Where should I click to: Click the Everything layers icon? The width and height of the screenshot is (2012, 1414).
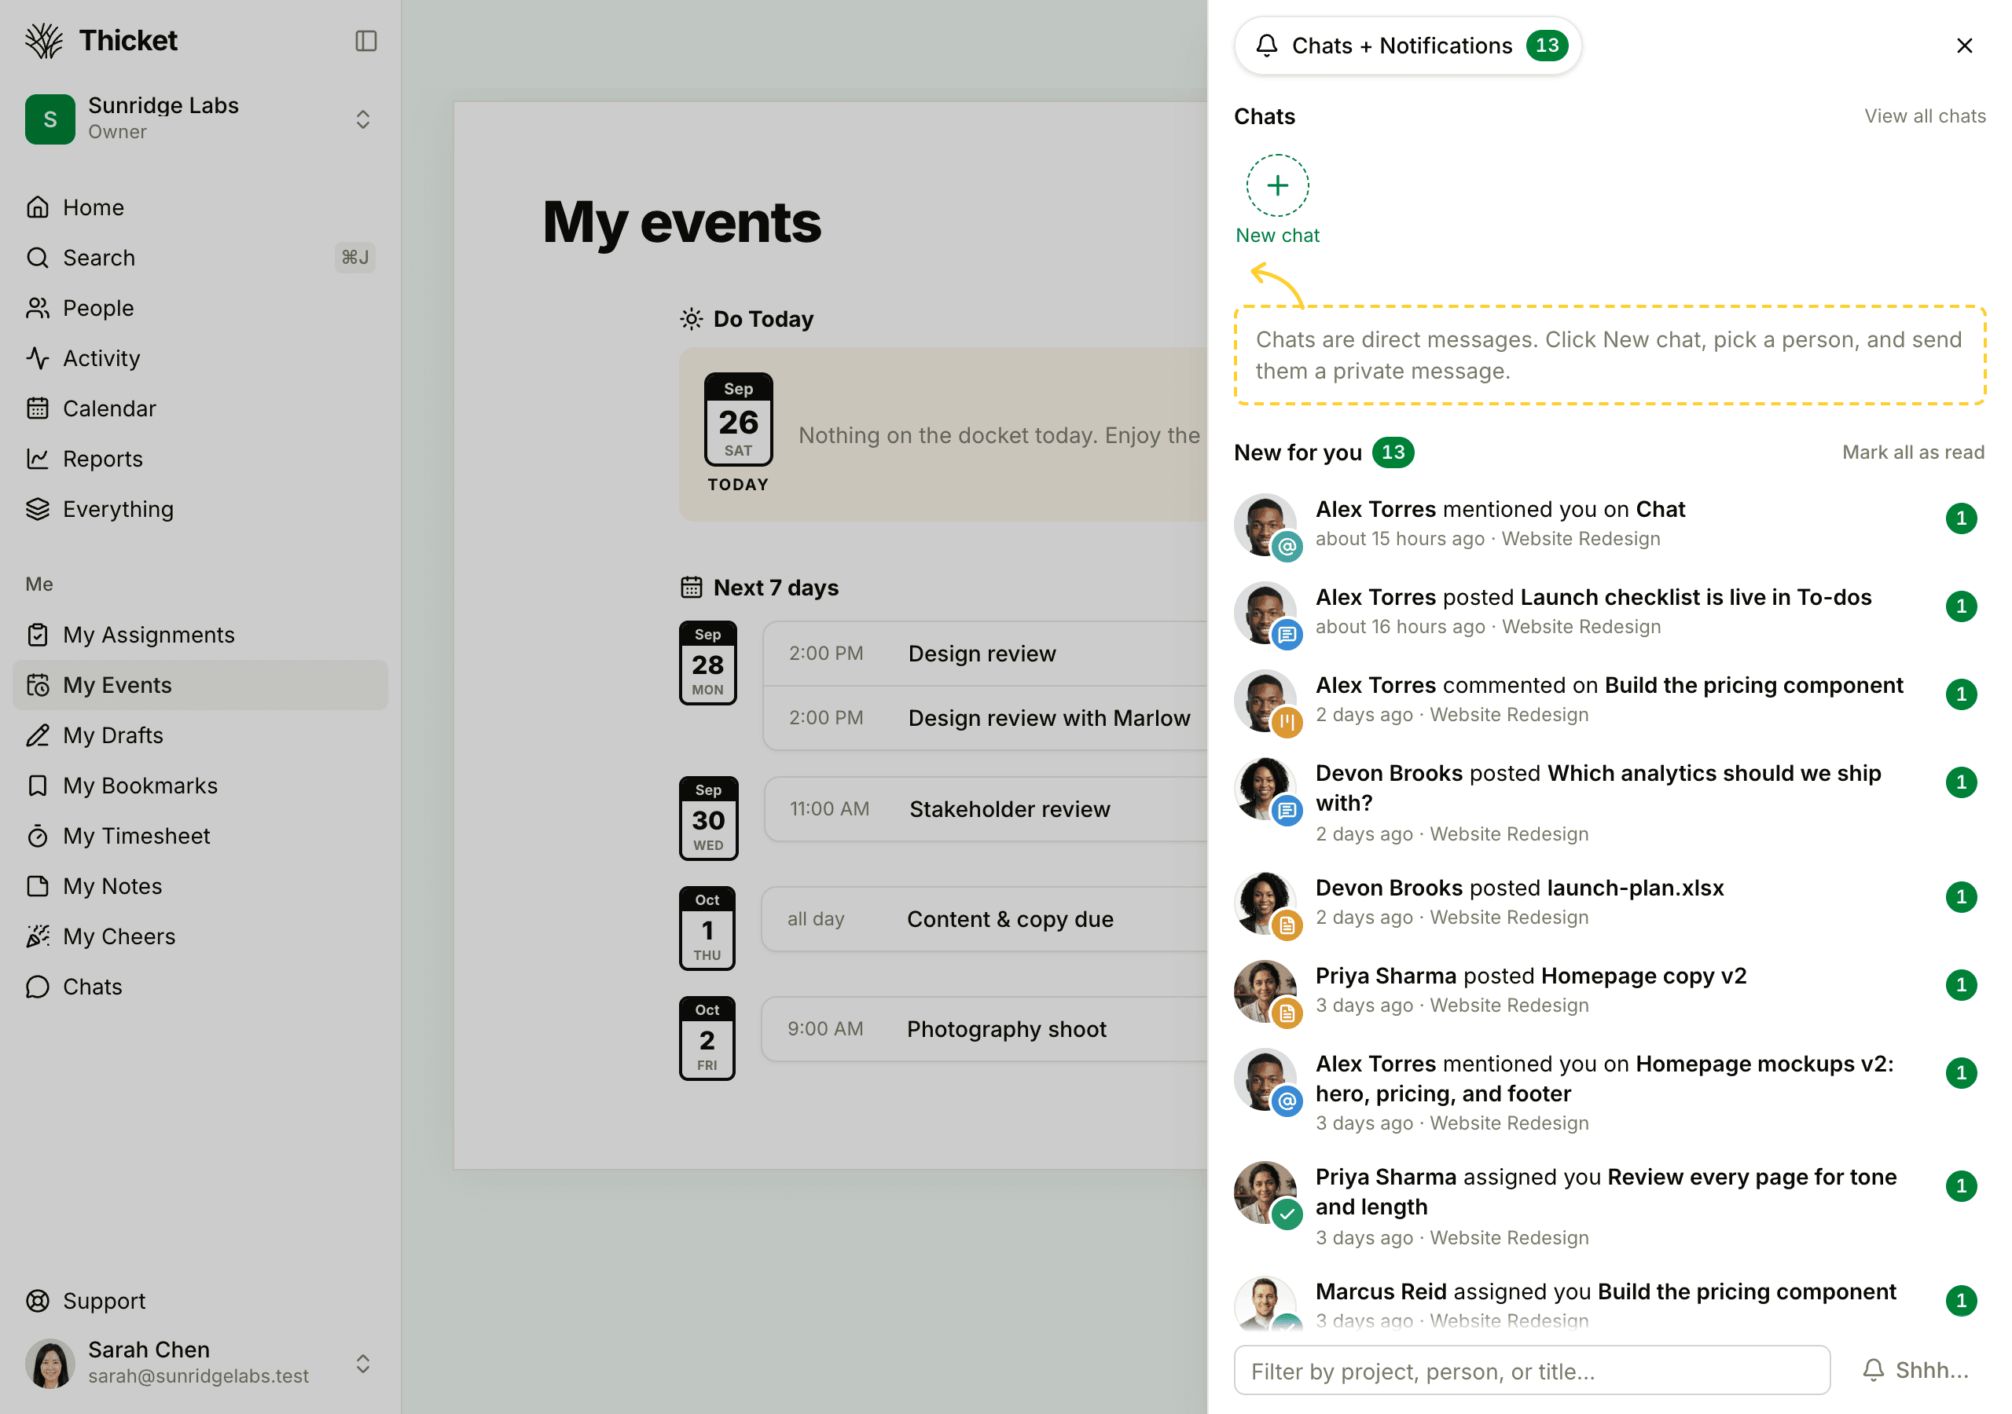(37, 509)
